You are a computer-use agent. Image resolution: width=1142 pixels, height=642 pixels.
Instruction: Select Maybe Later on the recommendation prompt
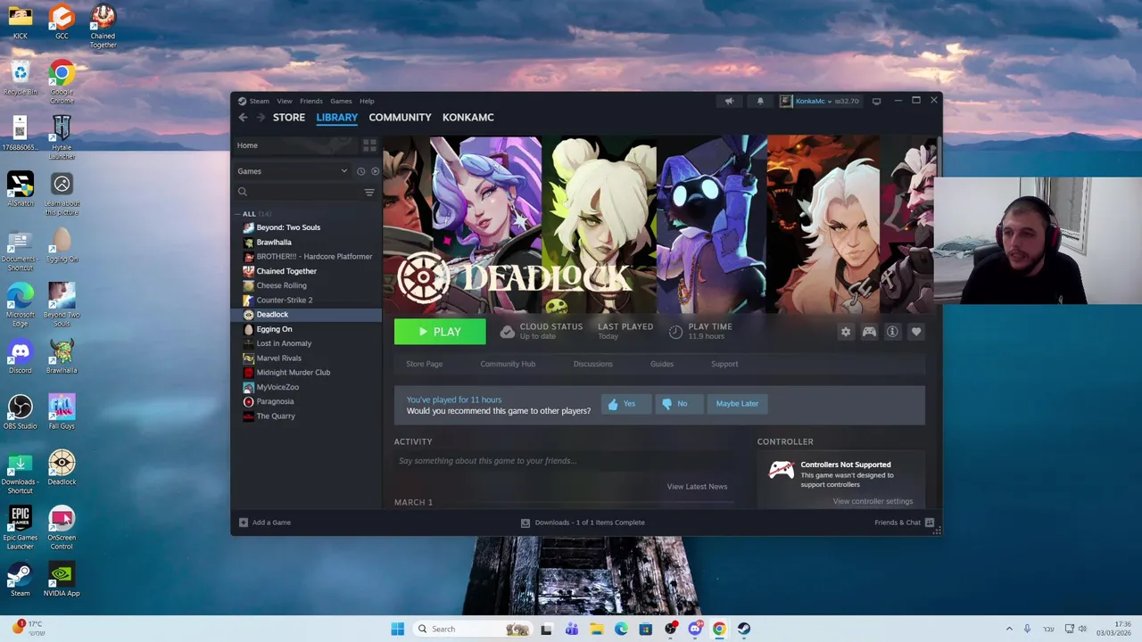click(737, 404)
